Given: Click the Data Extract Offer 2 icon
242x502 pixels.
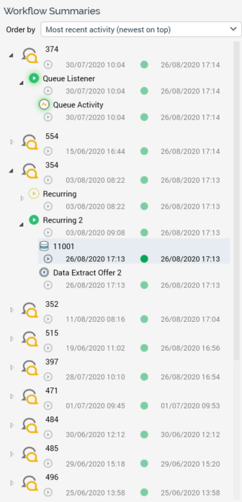Looking at the screenshot, I should pos(44,272).
